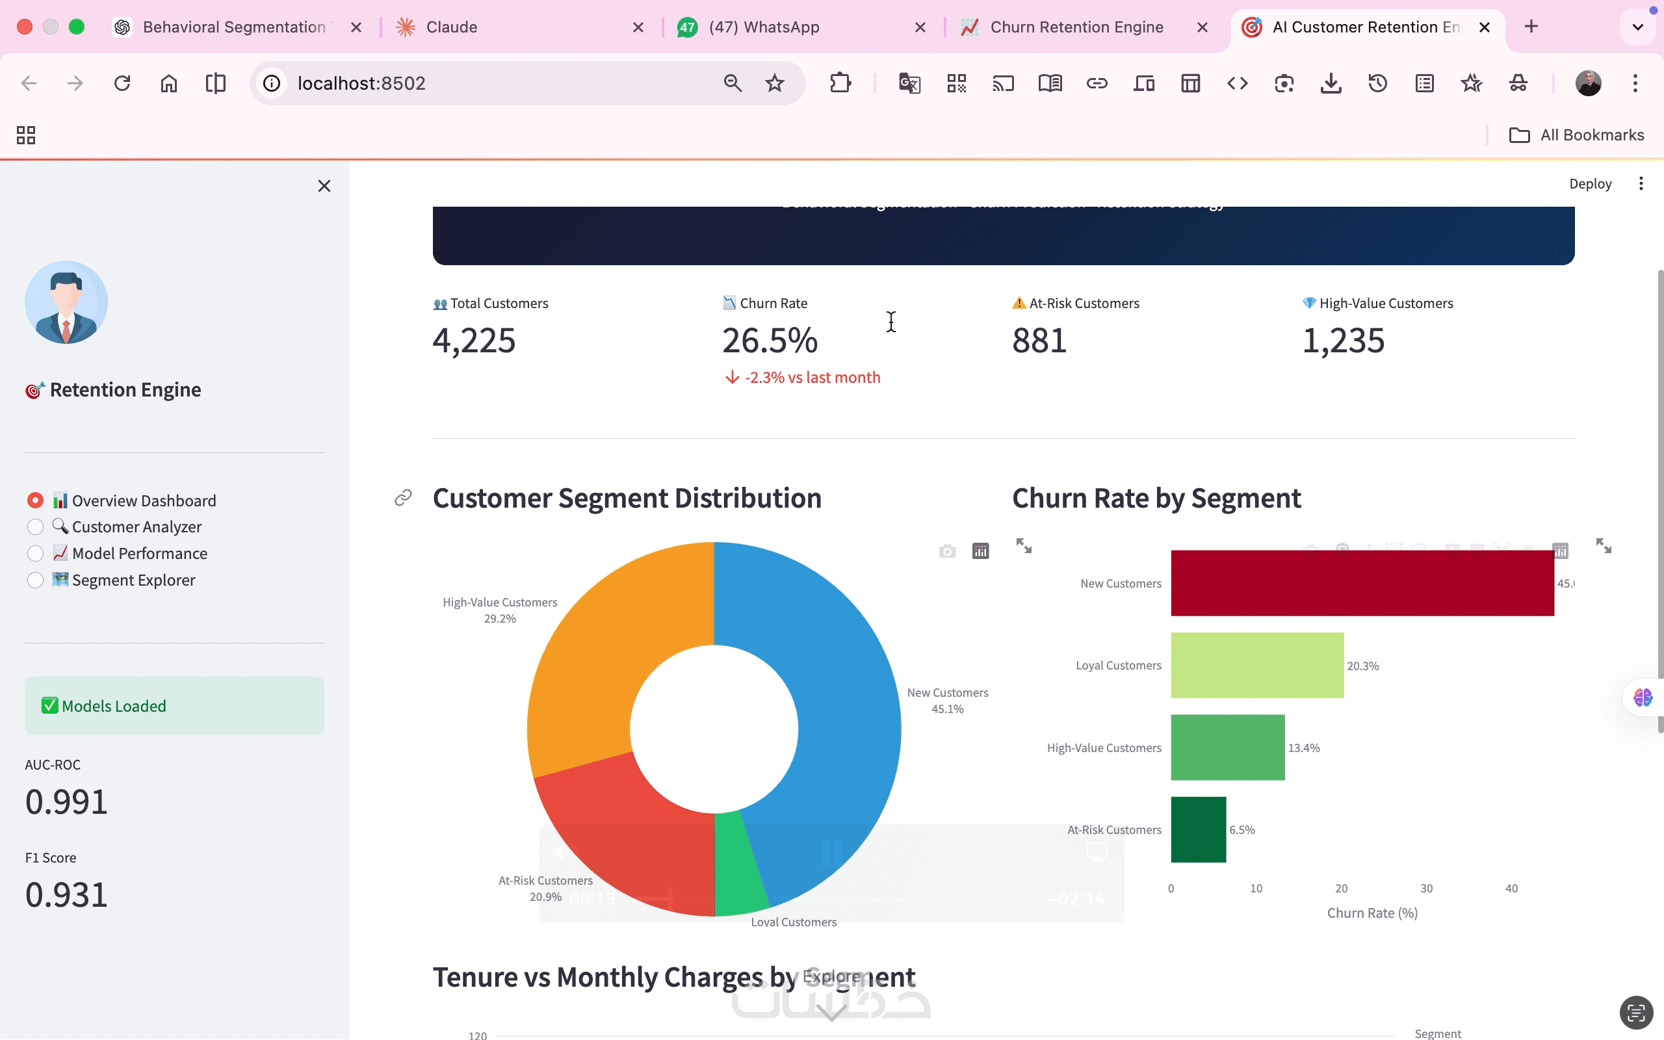
Task: Select the Segment Explorer radio option
Action: pos(35,580)
